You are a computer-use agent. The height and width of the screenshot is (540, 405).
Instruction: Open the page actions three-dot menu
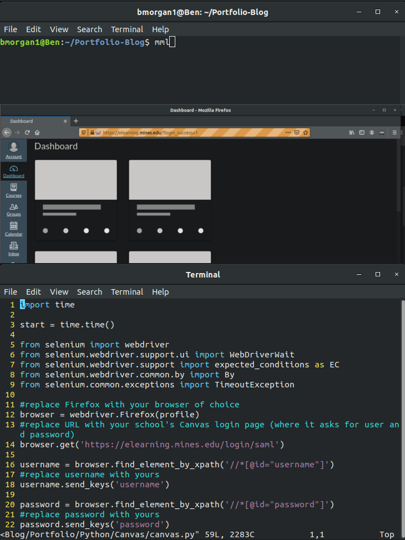coord(288,132)
